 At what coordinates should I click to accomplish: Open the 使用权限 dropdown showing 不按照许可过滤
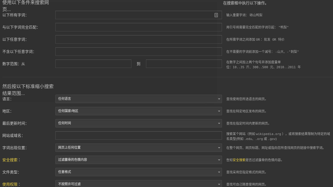point(138,184)
